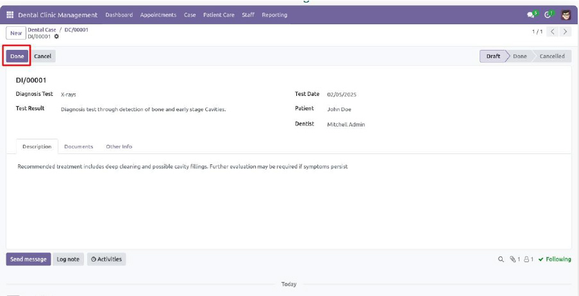579x296 pixels.
Task: Go to next record with right chevron
Action: tap(566, 32)
